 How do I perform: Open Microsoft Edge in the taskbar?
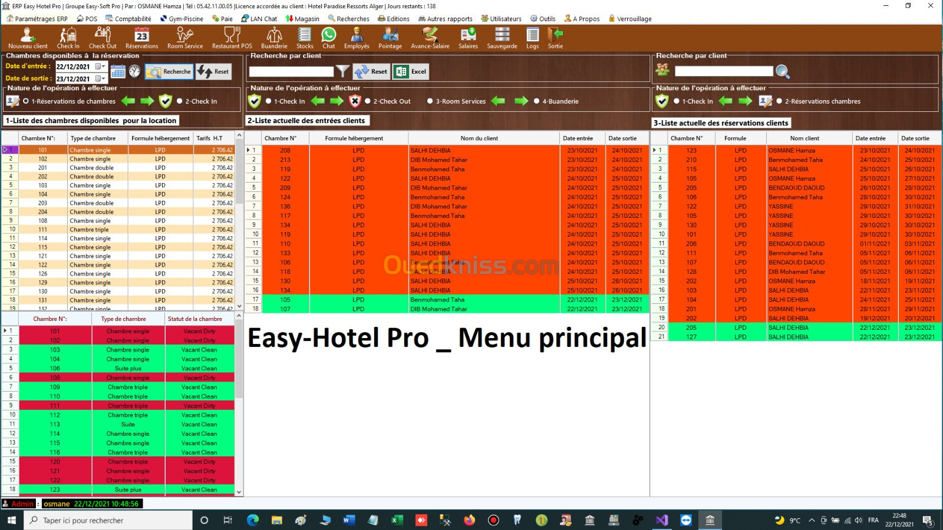click(253, 520)
